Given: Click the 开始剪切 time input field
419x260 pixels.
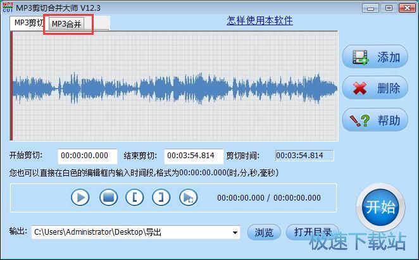Looking at the screenshot, I should coord(87,156).
